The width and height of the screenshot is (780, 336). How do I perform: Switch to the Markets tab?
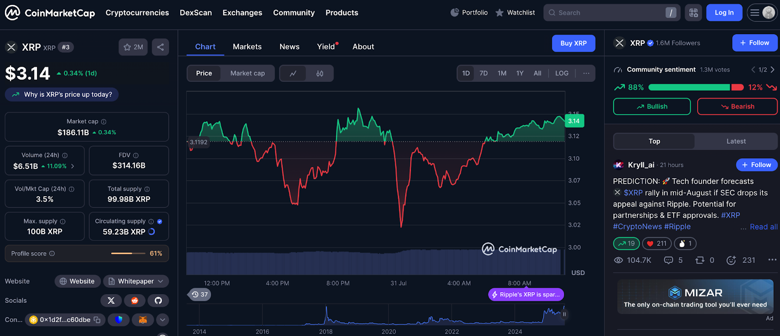247,47
